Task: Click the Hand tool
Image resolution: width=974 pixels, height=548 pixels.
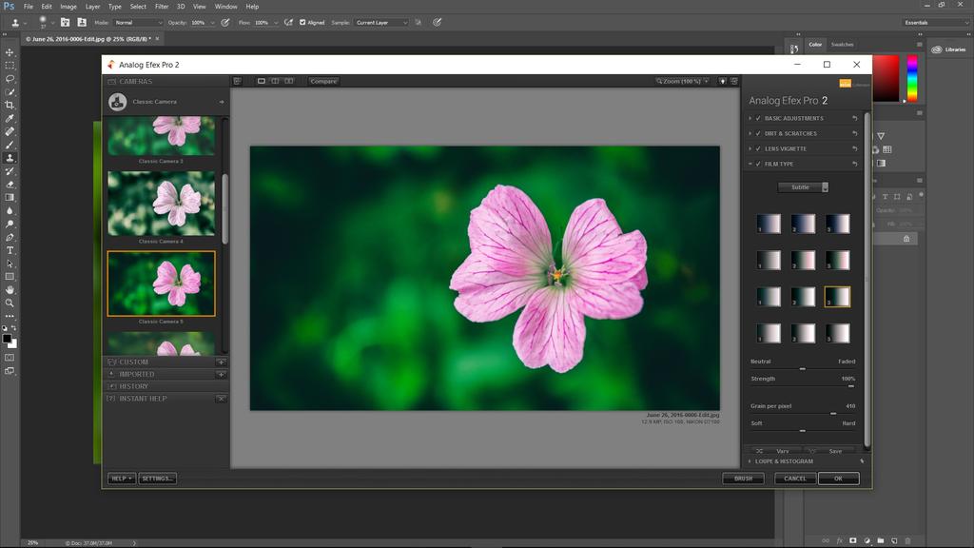Action: [10, 289]
